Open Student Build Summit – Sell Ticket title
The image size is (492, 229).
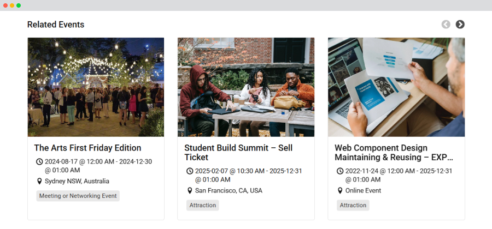(238, 152)
